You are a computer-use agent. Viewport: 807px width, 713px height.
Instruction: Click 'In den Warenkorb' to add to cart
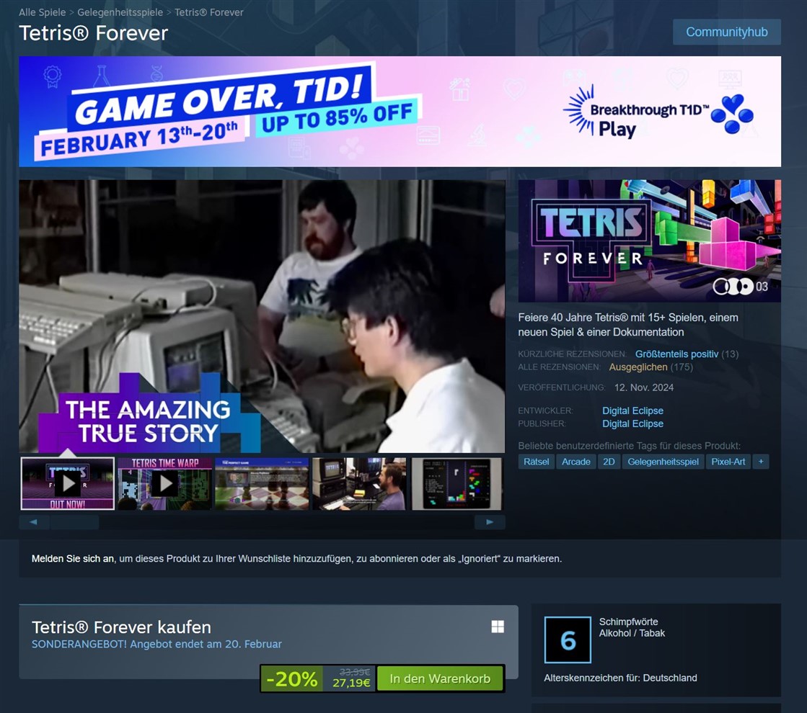click(440, 678)
